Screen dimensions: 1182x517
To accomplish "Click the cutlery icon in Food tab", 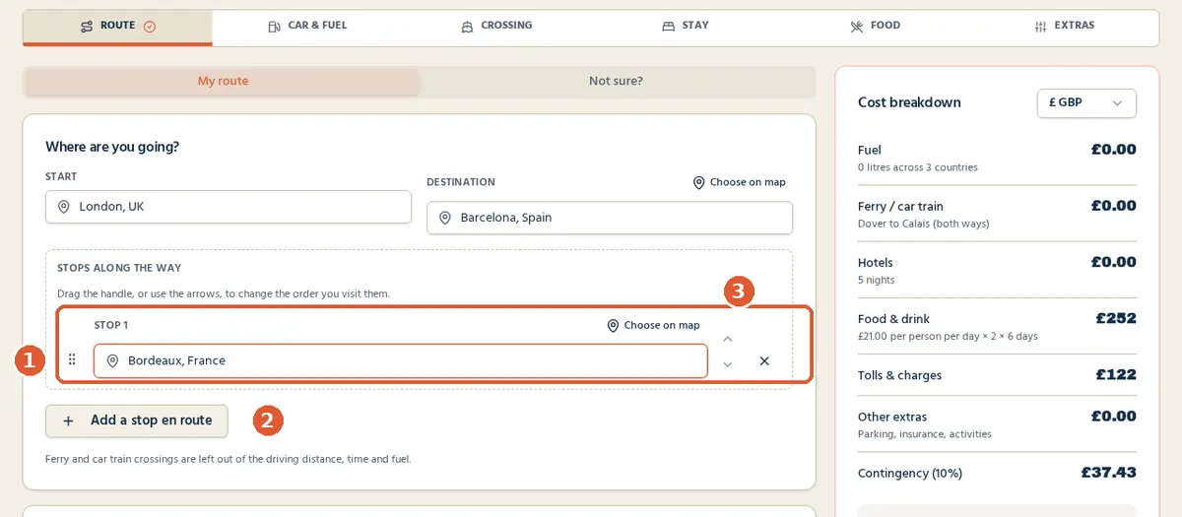I will 857,27.
